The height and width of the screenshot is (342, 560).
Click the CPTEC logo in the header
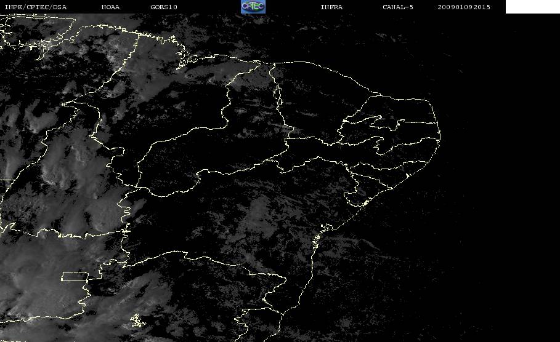point(253,7)
